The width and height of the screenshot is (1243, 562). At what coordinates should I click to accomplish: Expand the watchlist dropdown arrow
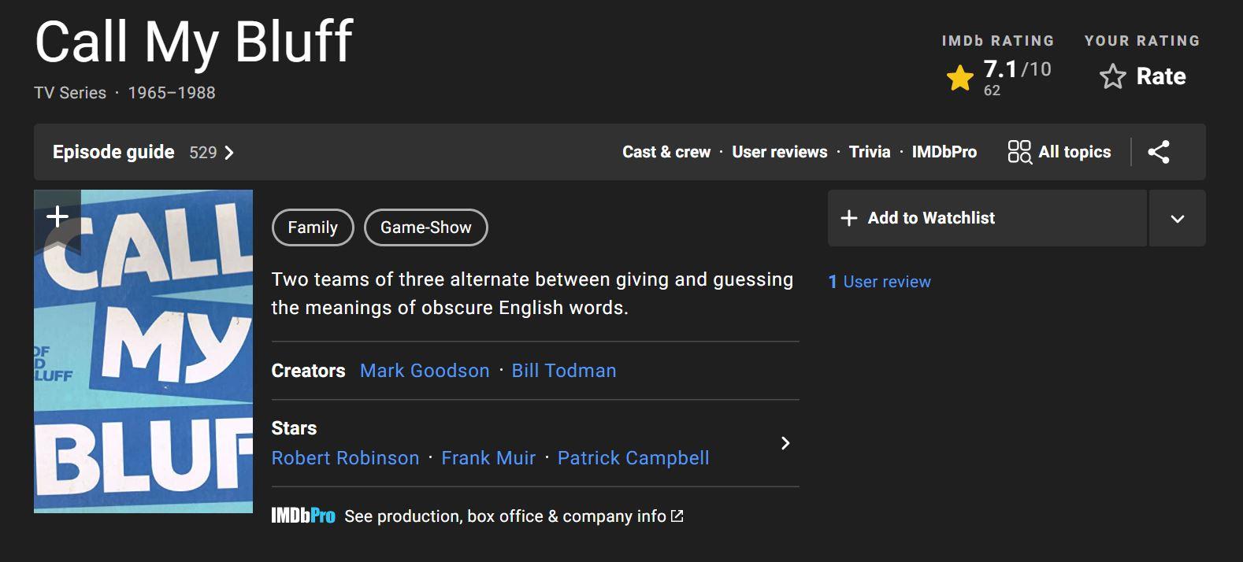1177,219
